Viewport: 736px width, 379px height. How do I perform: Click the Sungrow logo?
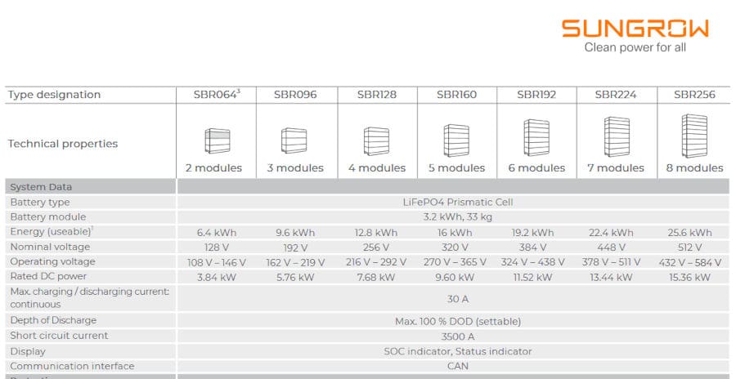coord(635,29)
